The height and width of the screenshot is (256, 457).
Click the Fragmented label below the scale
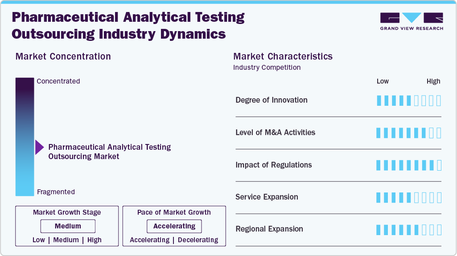point(56,192)
